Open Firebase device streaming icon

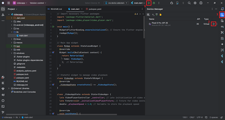[x=160, y=15]
